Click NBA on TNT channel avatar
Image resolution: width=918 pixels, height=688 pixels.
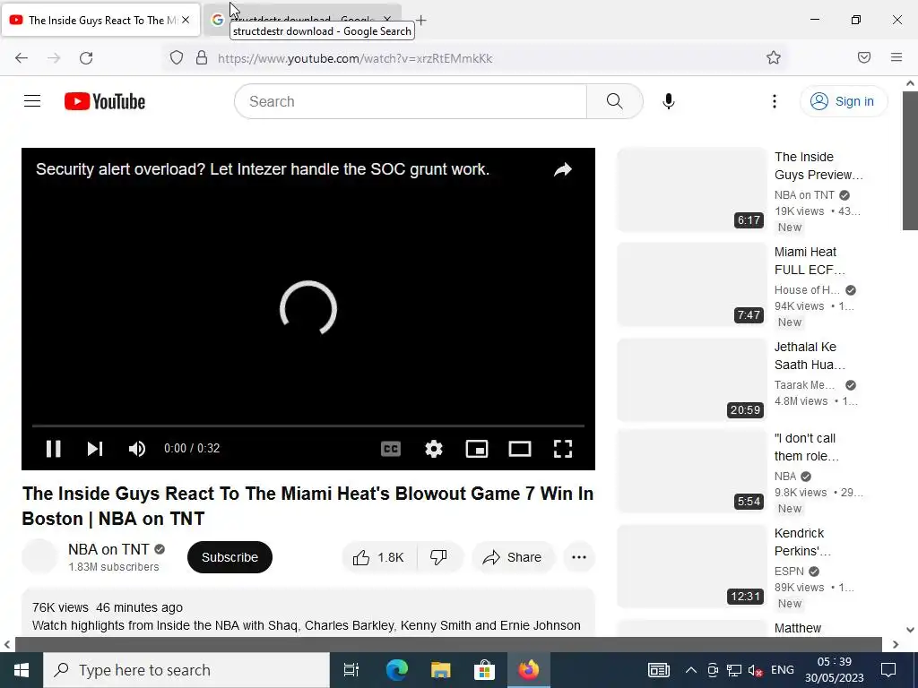point(39,556)
